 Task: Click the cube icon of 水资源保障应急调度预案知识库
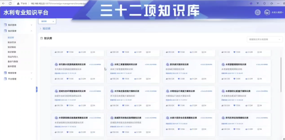point(56,118)
